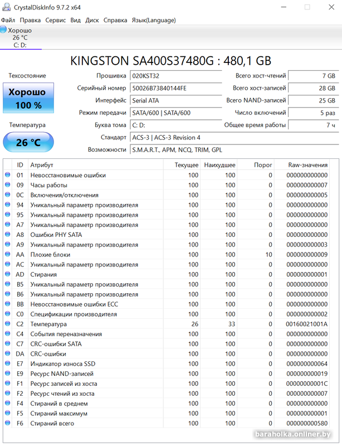Click status icon for AD Стирания
This screenshot has width=342, height=446.
pyautogui.click(x=8, y=274)
